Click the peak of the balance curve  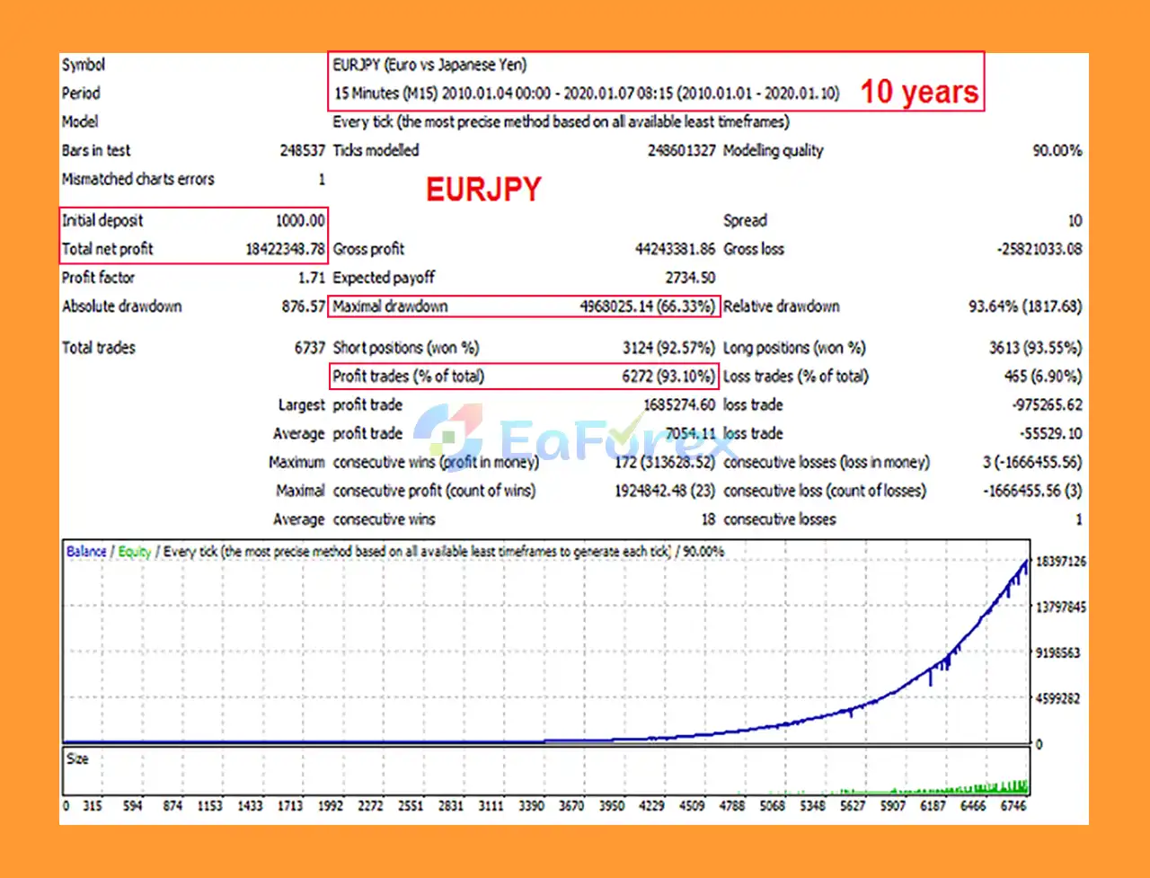[x=1026, y=563]
